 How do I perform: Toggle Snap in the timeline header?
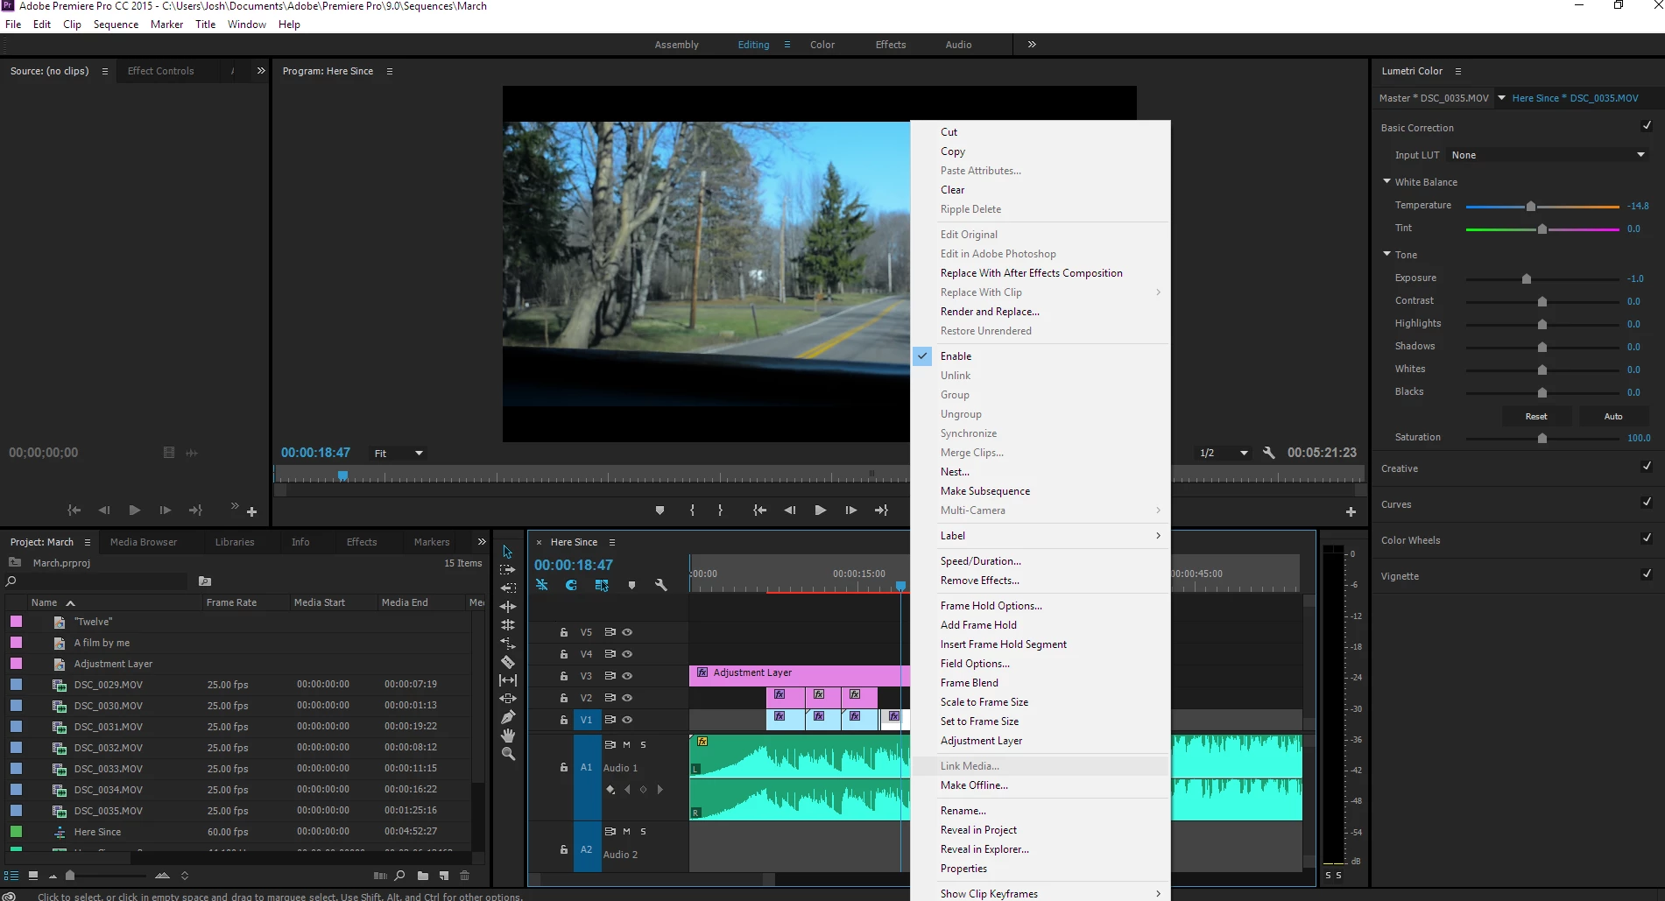click(571, 585)
